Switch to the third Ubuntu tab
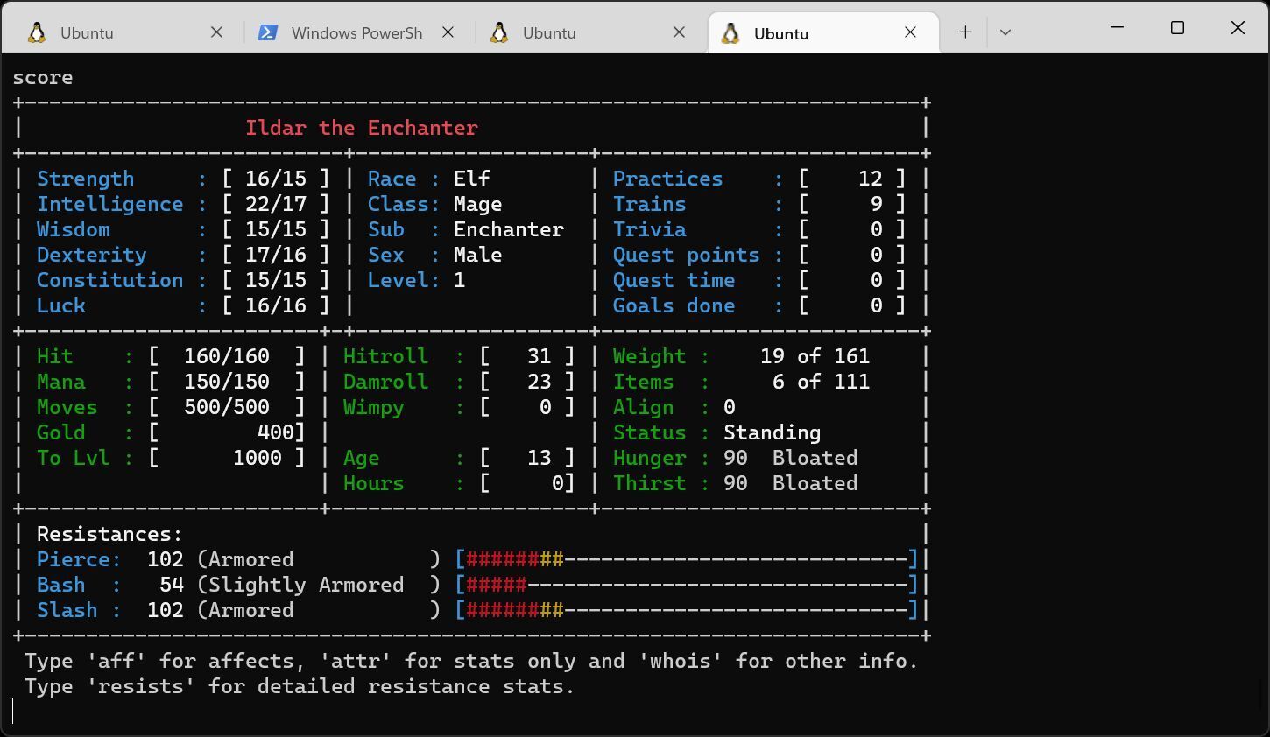 click(549, 32)
